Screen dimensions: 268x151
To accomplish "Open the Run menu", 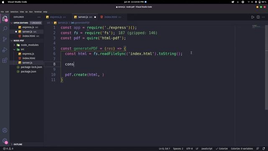I will 31,12.
